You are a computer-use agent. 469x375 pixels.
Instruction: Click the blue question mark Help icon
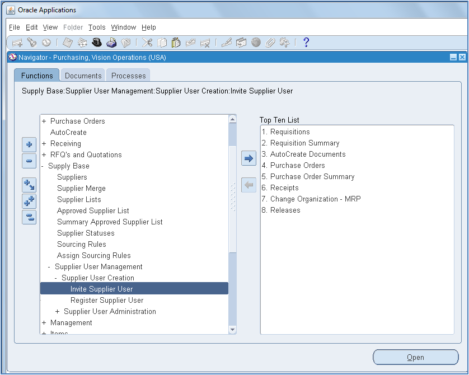306,42
